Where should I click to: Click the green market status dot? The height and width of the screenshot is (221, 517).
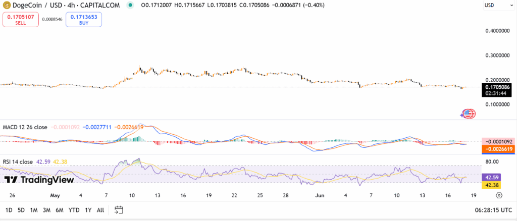(x=131, y=5)
